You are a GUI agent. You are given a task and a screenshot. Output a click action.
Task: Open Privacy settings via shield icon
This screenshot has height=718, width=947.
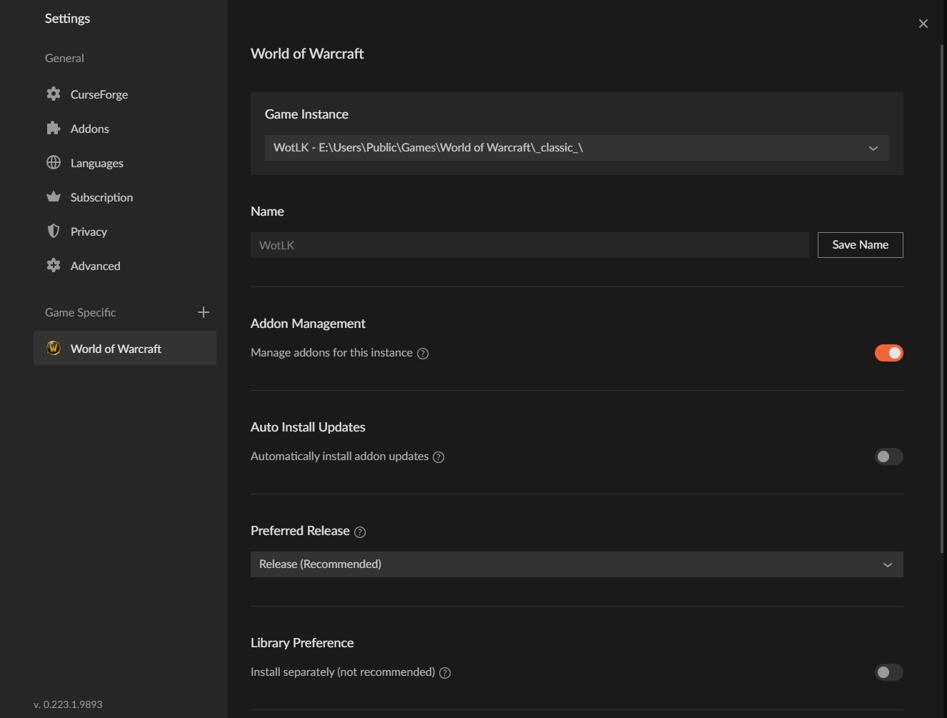54,231
